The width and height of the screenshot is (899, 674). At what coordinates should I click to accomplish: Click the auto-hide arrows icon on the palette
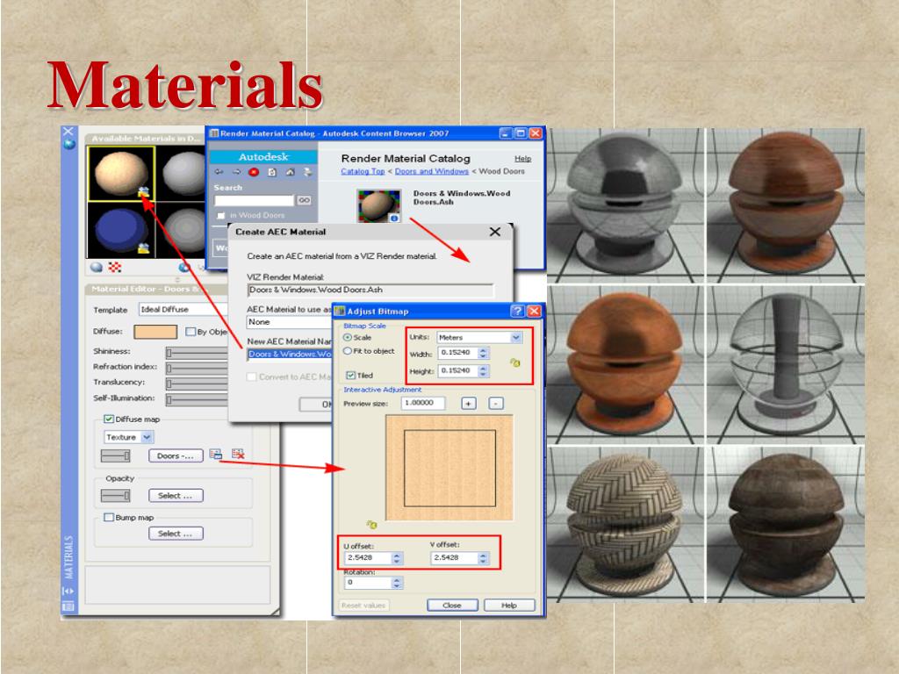point(68,591)
